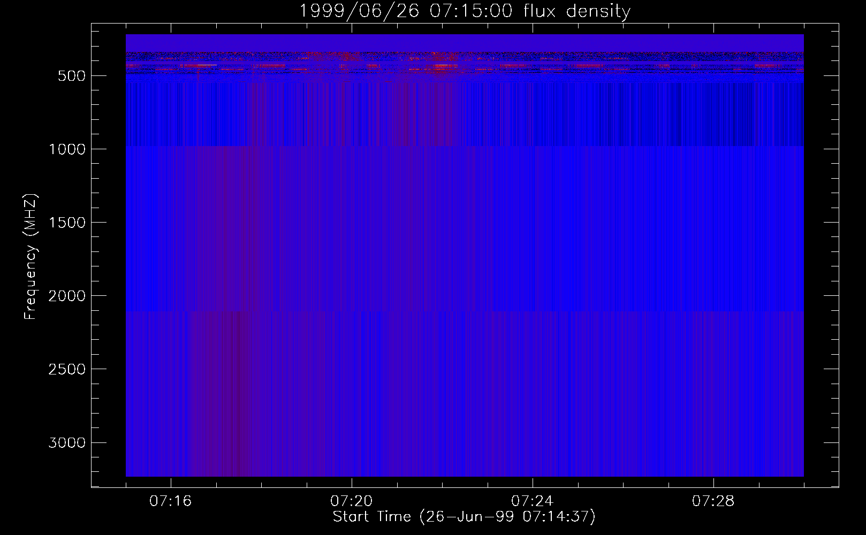Select the 1500 frequency axis label
The width and height of the screenshot is (866, 535).
coord(67,223)
